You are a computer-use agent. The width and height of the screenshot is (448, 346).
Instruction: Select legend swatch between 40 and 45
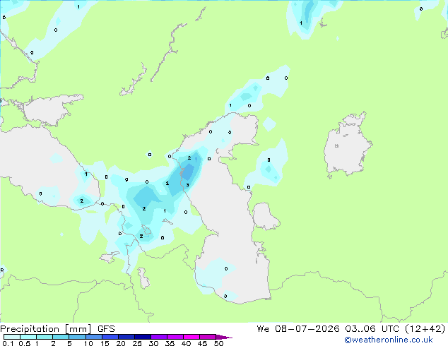[191, 337]
